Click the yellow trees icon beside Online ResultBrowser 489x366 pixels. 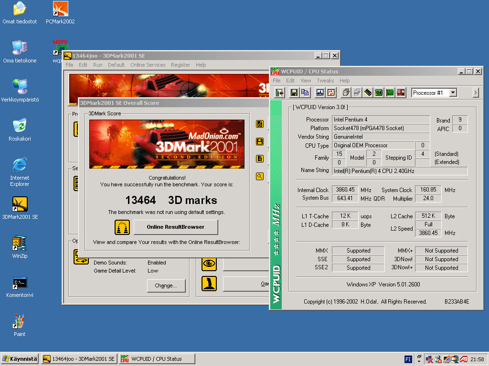122,227
